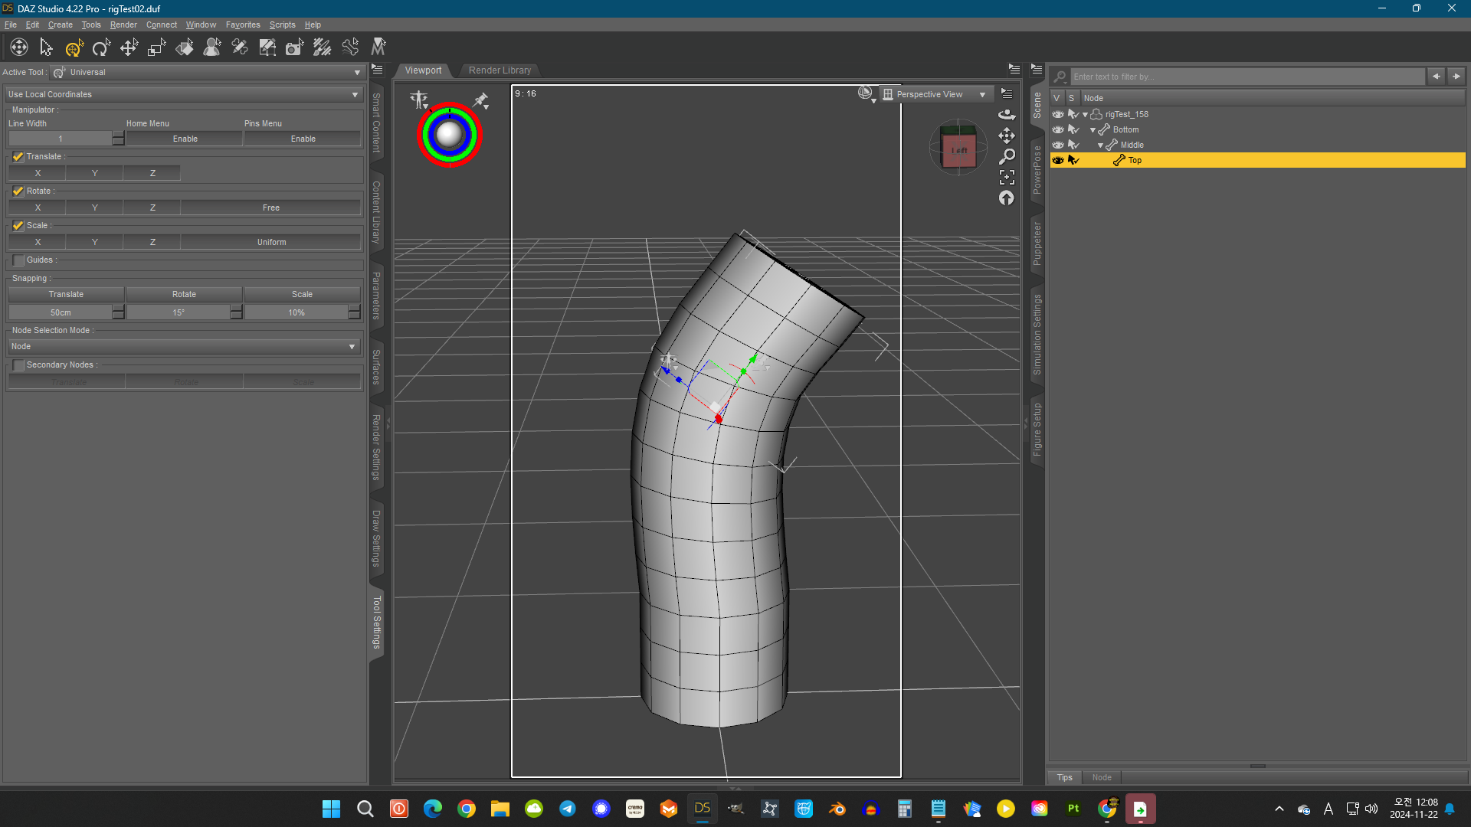Uncheck the Translate checkbox
This screenshot has width=1471, height=827.
(18, 156)
